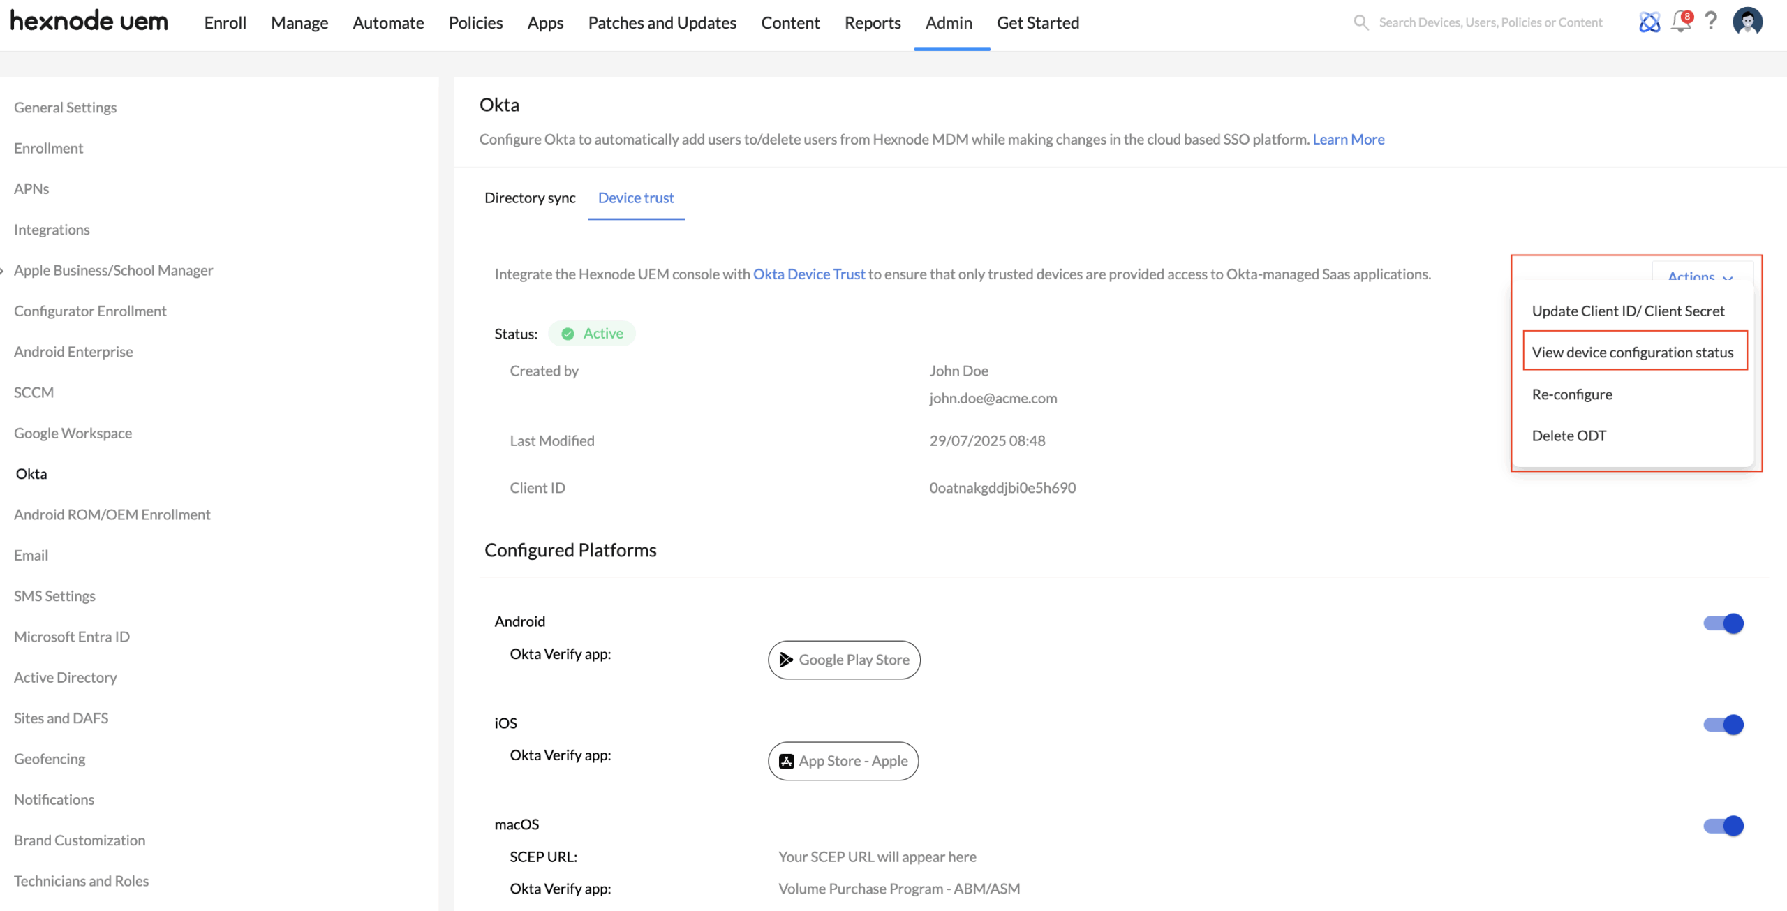The width and height of the screenshot is (1787, 911).
Task: Follow the Okta Device Trust link
Action: (808, 274)
